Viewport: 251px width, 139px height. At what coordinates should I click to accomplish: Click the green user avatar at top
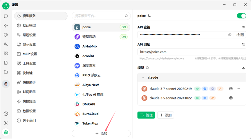(x=6, y=6)
